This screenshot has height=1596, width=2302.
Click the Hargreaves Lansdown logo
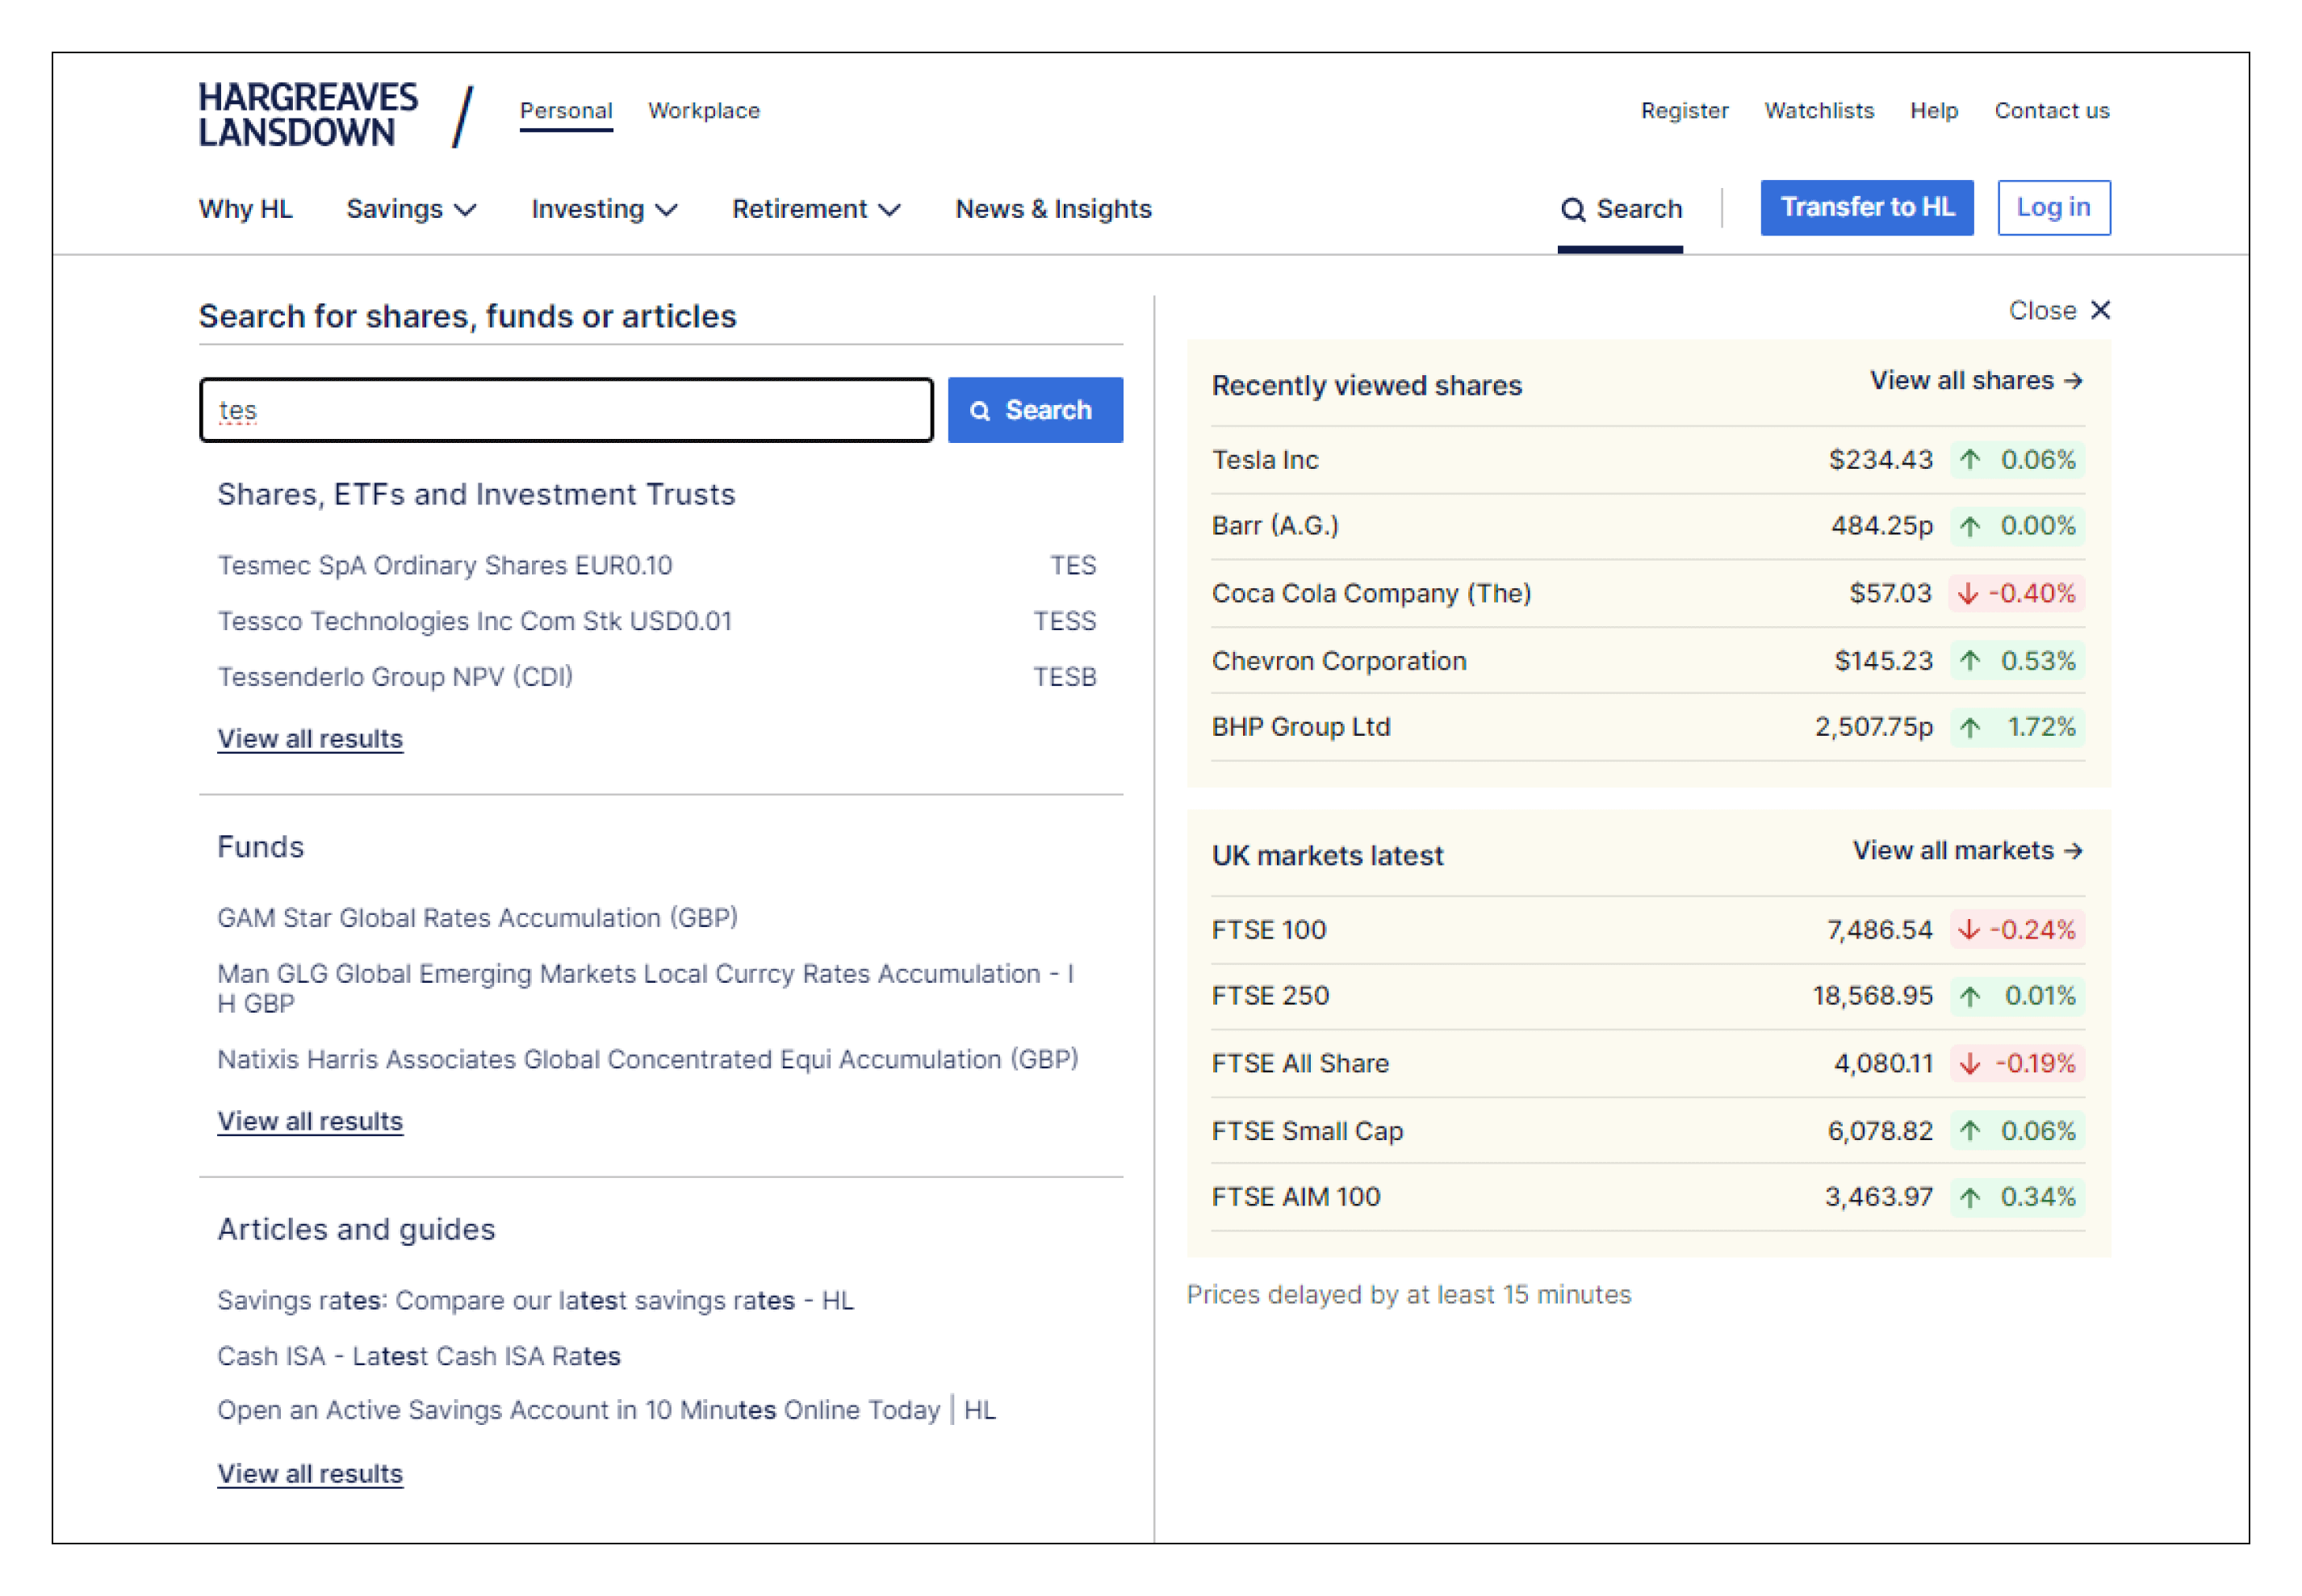pos(308,114)
